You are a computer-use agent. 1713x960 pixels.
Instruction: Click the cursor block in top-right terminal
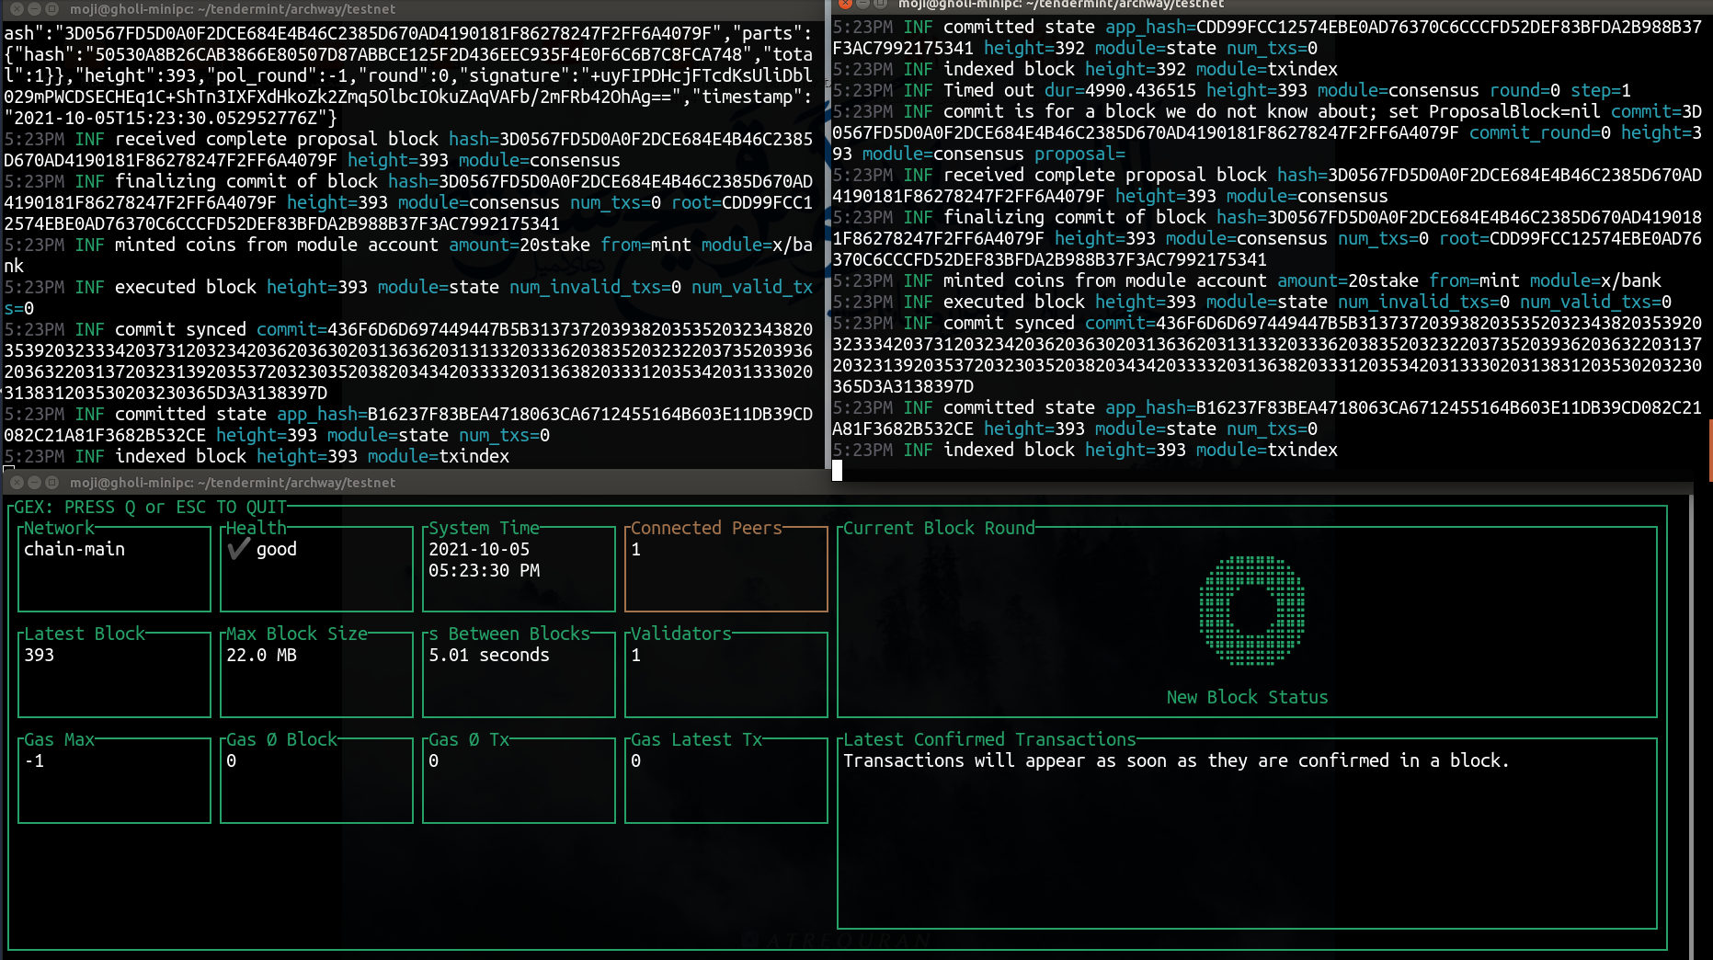[x=837, y=471]
